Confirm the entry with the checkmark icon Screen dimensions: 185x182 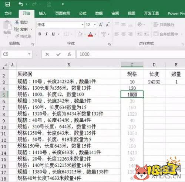pos(58,54)
